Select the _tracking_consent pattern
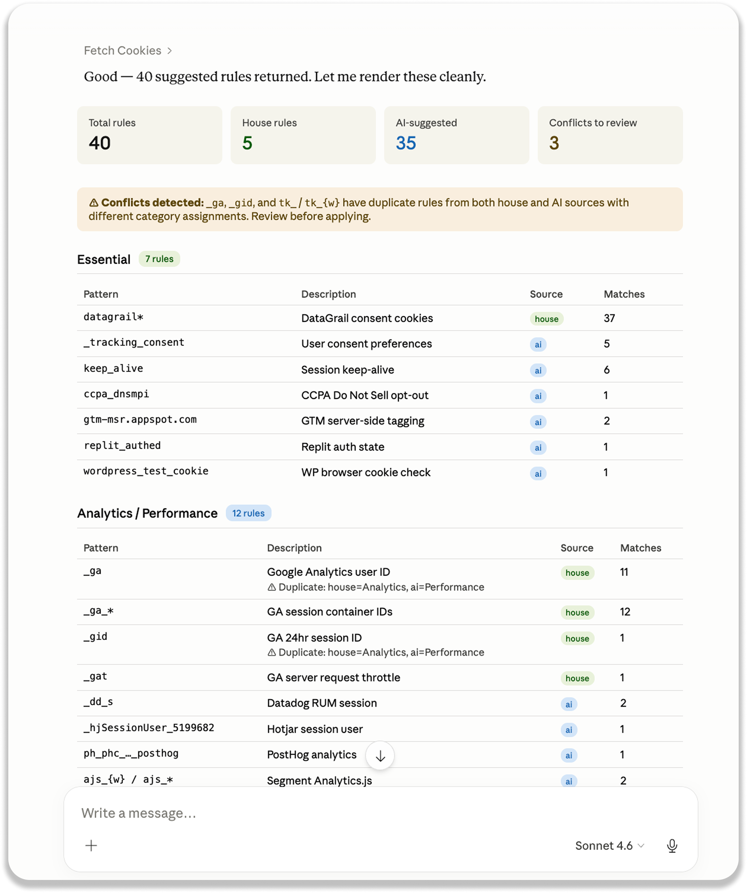747x893 pixels. (x=134, y=343)
